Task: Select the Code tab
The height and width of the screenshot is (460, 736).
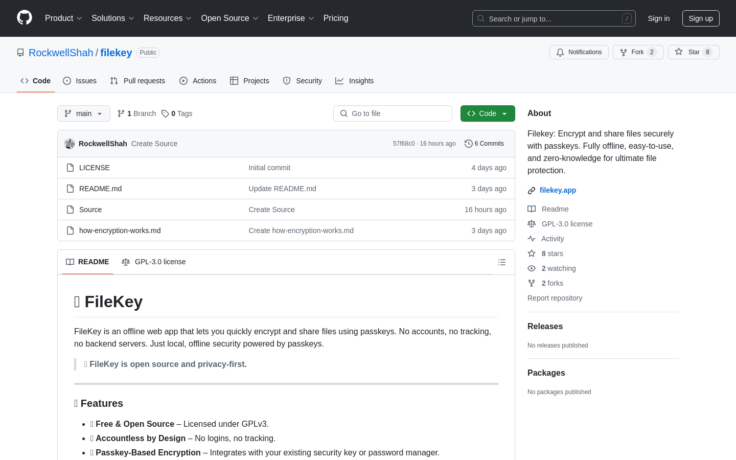Action: coord(36,81)
